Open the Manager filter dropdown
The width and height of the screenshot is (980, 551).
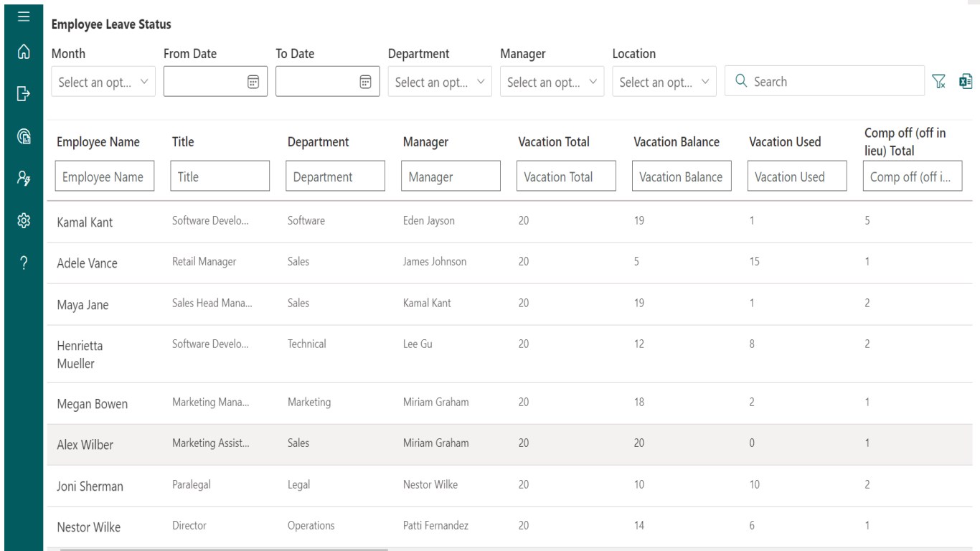(552, 83)
